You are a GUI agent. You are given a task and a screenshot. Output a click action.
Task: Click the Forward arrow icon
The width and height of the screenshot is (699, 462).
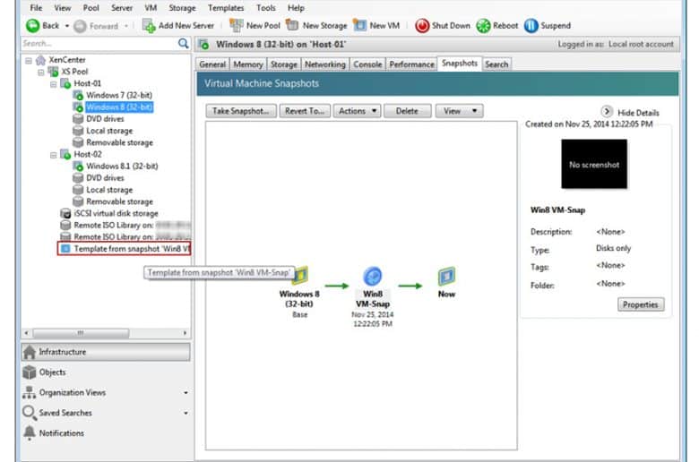(80, 26)
